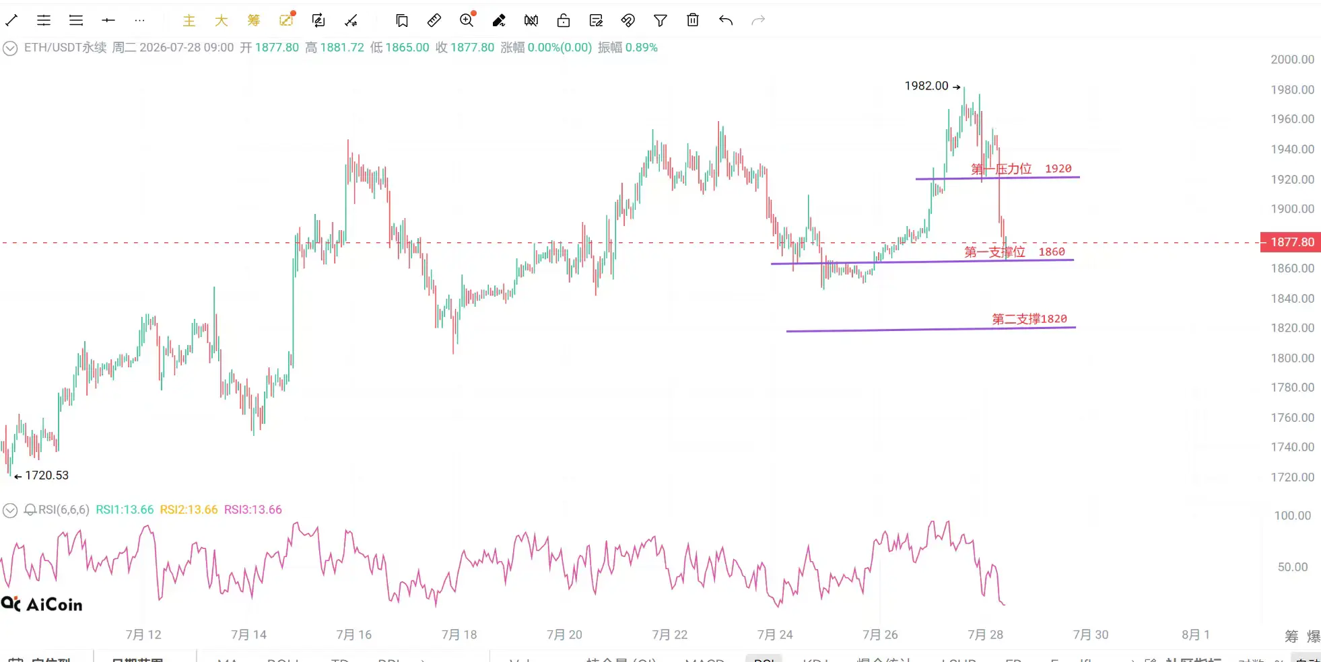Click the 1720.53 low price label
The image size is (1321, 662).
[x=46, y=476]
